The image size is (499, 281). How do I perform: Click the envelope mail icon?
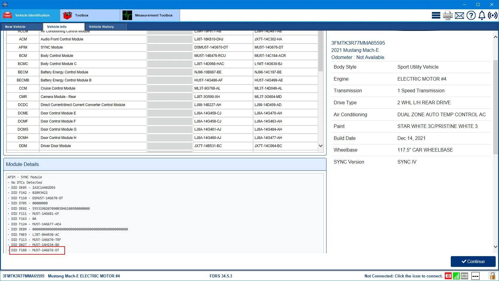tap(459, 15)
